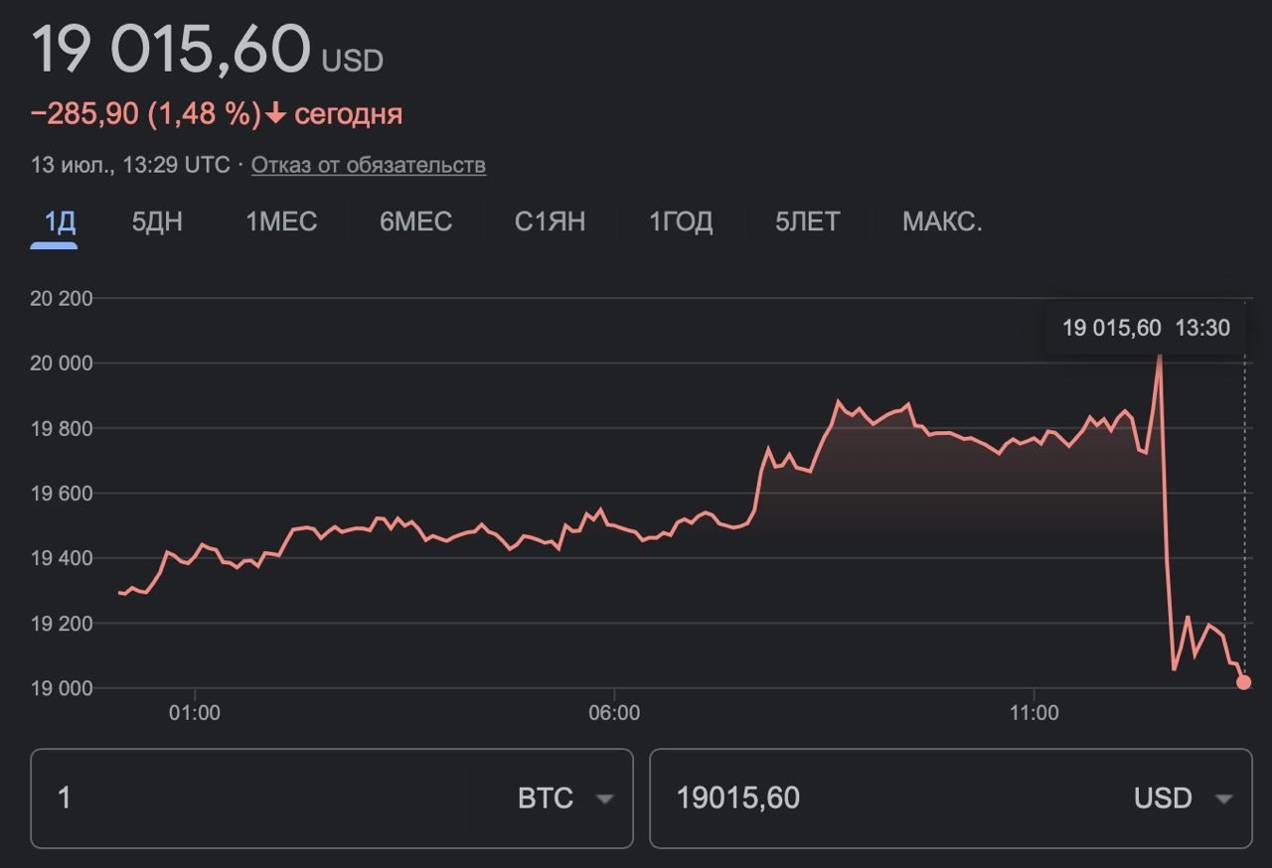Click the chart endpoint dot at 13:30
This screenshot has height=868, width=1272.
coord(1243,682)
